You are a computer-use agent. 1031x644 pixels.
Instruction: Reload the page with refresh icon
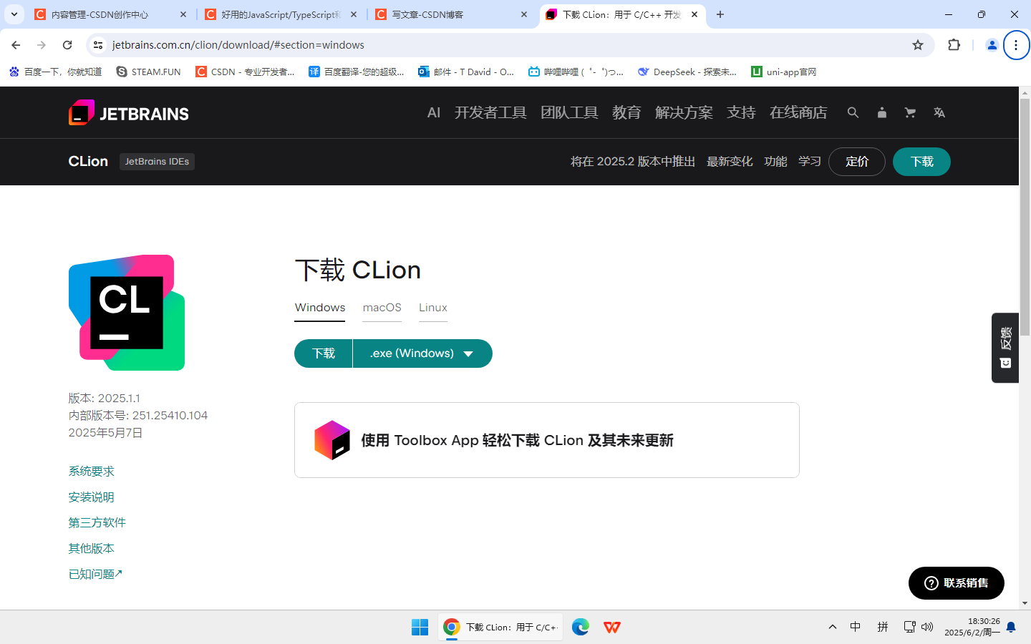click(x=67, y=45)
